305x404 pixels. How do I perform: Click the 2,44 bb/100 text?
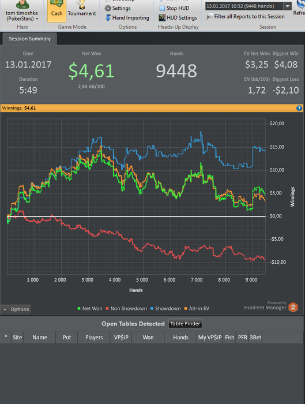click(91, 87)
